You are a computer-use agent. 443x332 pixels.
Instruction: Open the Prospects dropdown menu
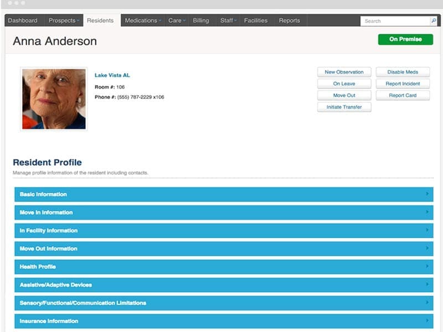(63, 20)
